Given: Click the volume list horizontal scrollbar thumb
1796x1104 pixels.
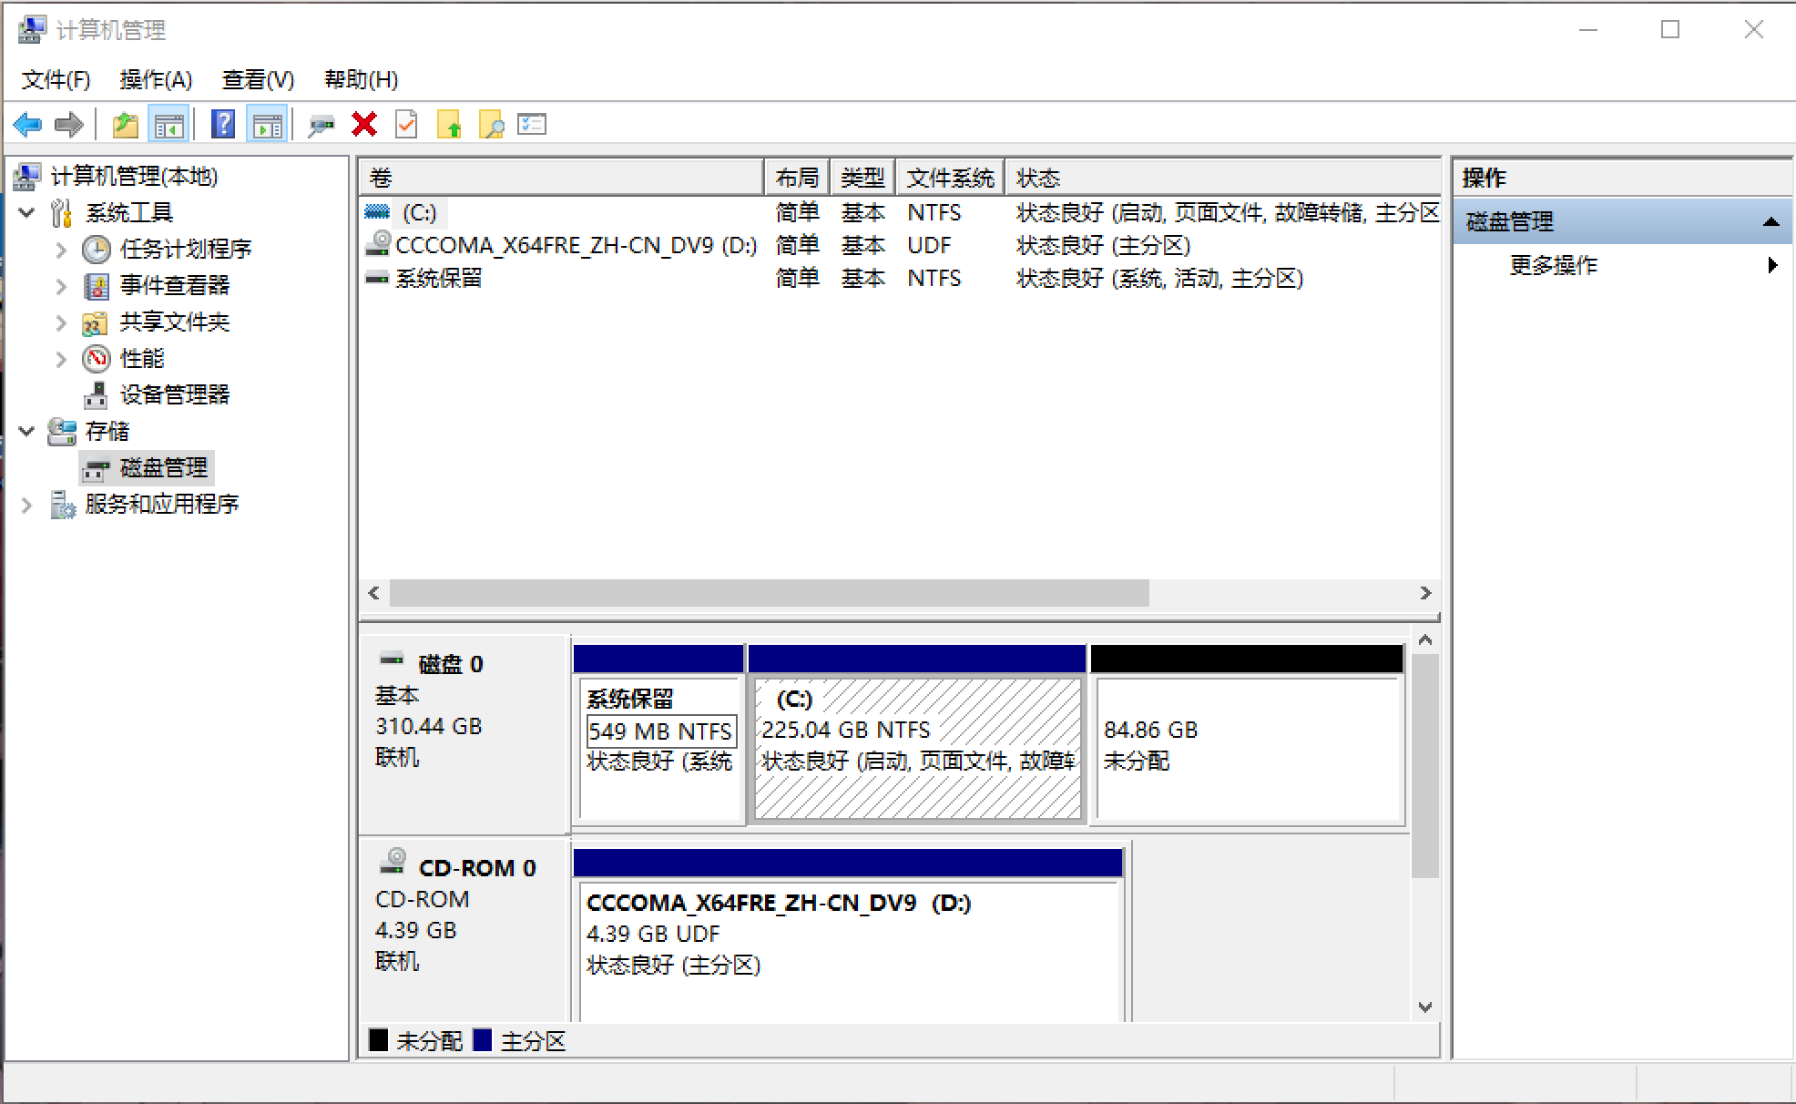Looking at the screenshot, I should tap(770, 593).
